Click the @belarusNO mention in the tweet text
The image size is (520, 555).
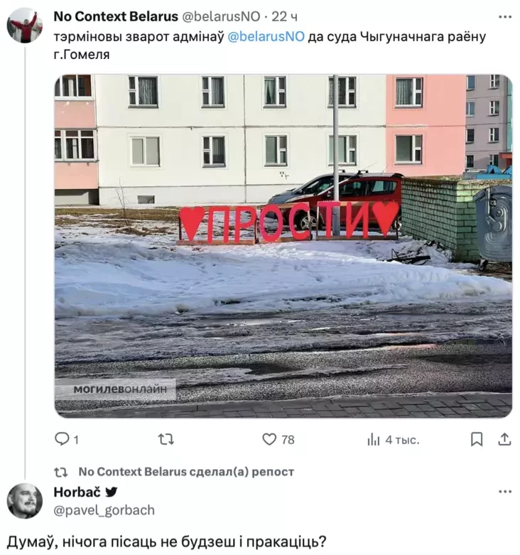tap(266, 37)
